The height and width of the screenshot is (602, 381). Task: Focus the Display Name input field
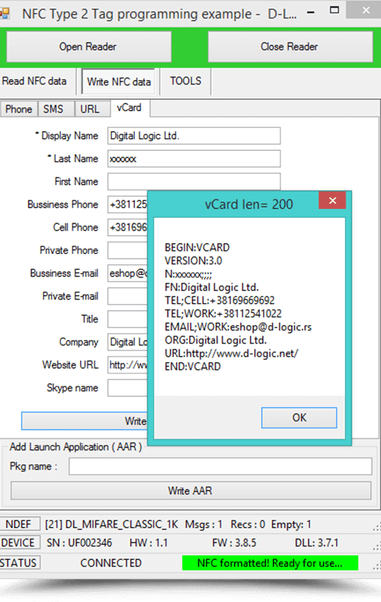tap(194, 136)
